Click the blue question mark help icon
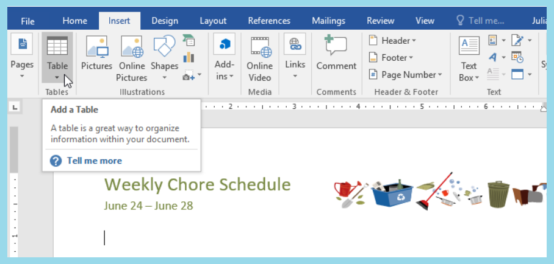The image size is (554, 264). click(56, 161)
